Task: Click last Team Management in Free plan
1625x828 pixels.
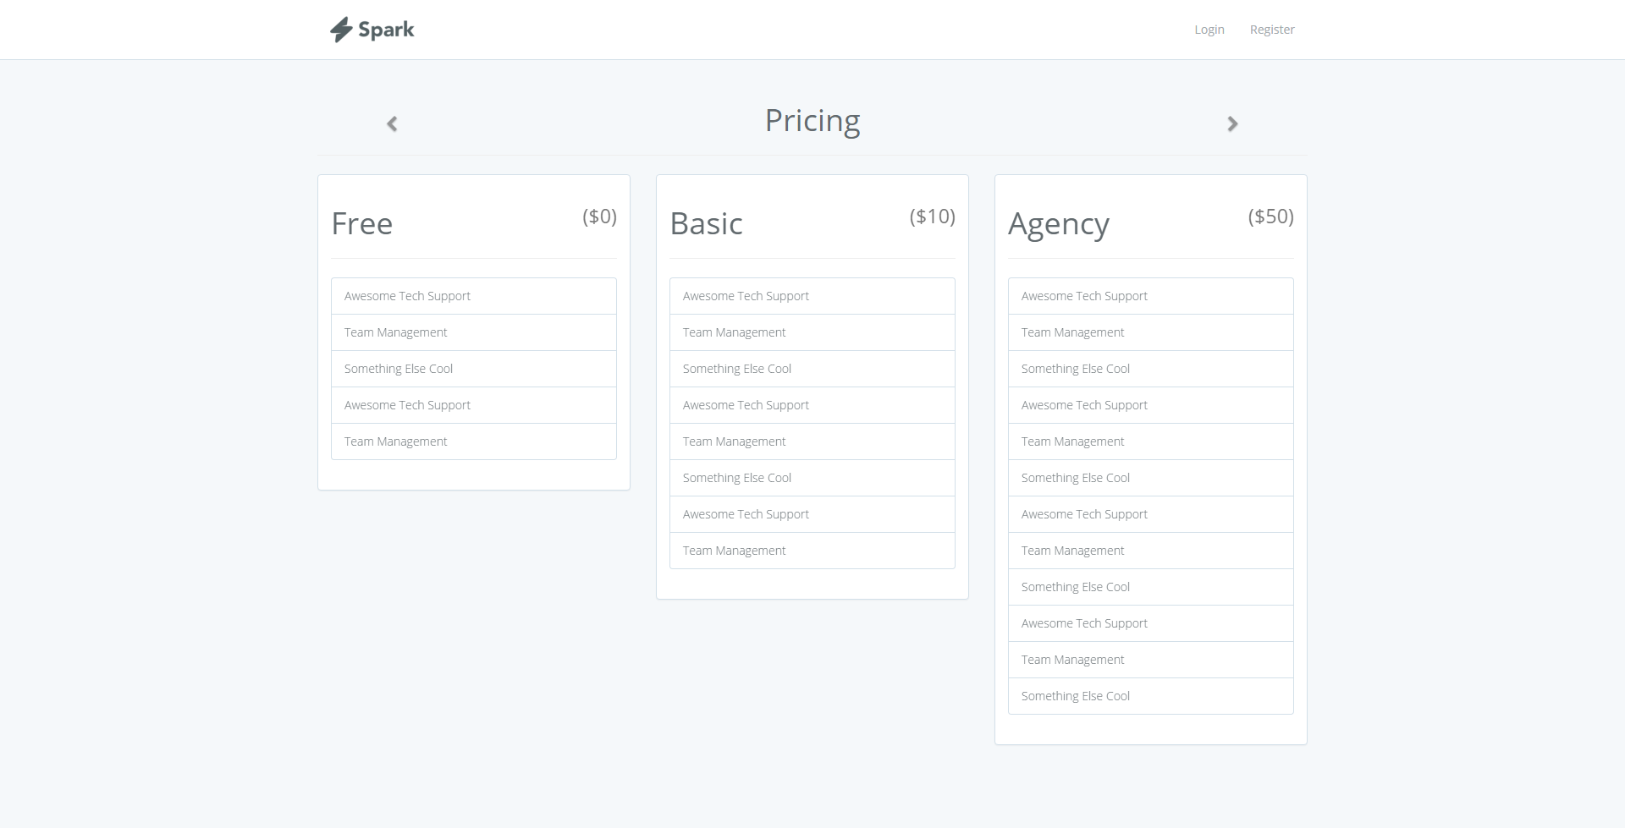Action: click(395, 441)
